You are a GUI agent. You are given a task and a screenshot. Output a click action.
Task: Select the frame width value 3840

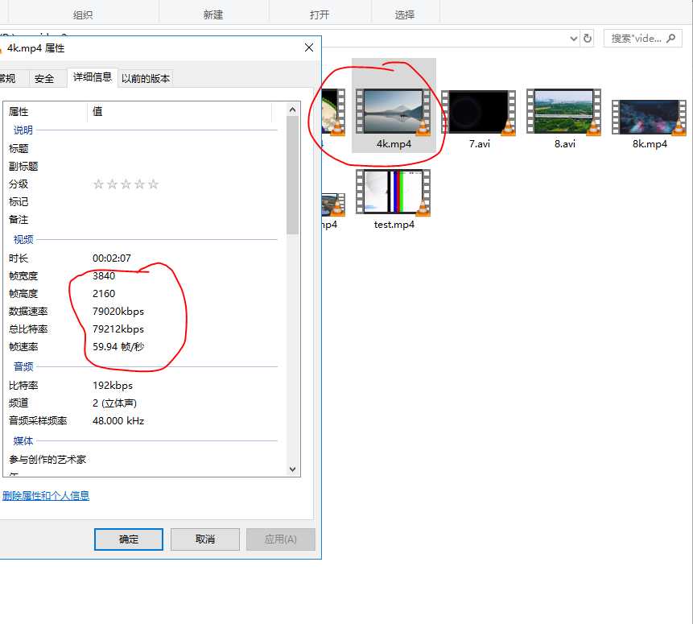[104, 276]
